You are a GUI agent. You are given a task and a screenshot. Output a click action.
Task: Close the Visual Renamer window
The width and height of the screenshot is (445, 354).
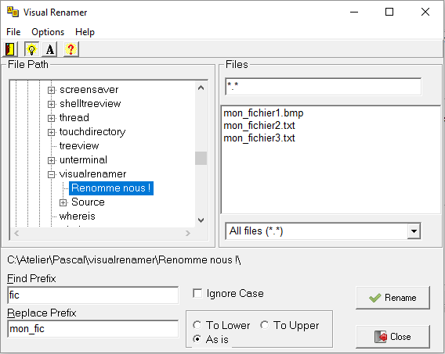pos(425,13)
